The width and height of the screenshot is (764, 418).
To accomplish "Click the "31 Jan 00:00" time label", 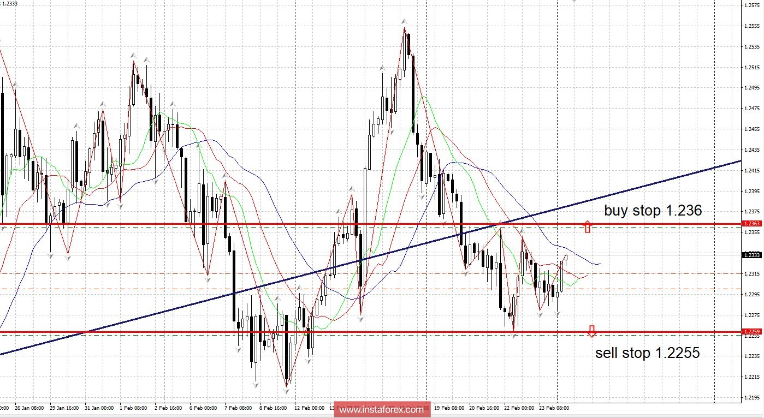I will point(99,408).
